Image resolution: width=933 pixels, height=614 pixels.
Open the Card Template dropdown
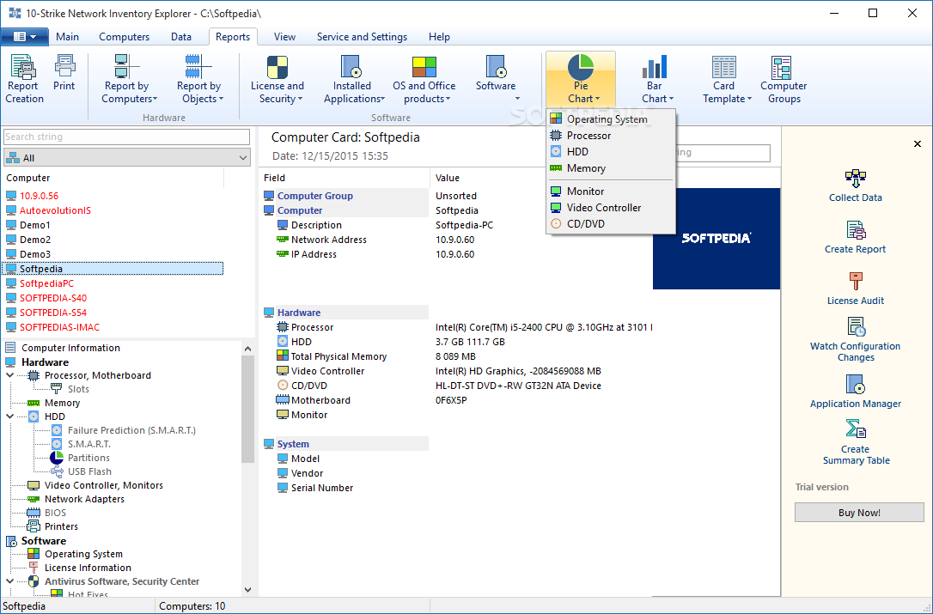tap(725, 79)
